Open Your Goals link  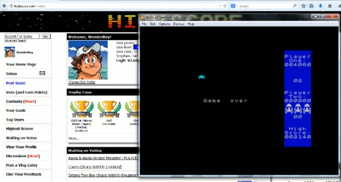(x=16, y=110)
